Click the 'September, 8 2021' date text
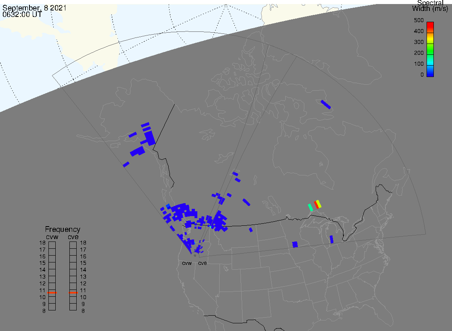 click(34, 8)
